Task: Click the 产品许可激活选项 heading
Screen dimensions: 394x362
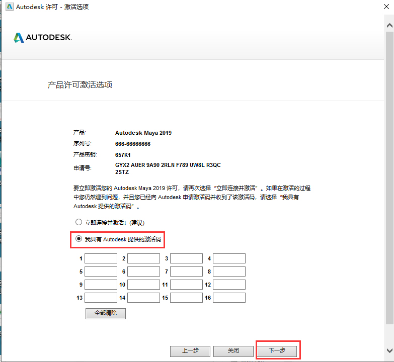Action: (80, 85)
